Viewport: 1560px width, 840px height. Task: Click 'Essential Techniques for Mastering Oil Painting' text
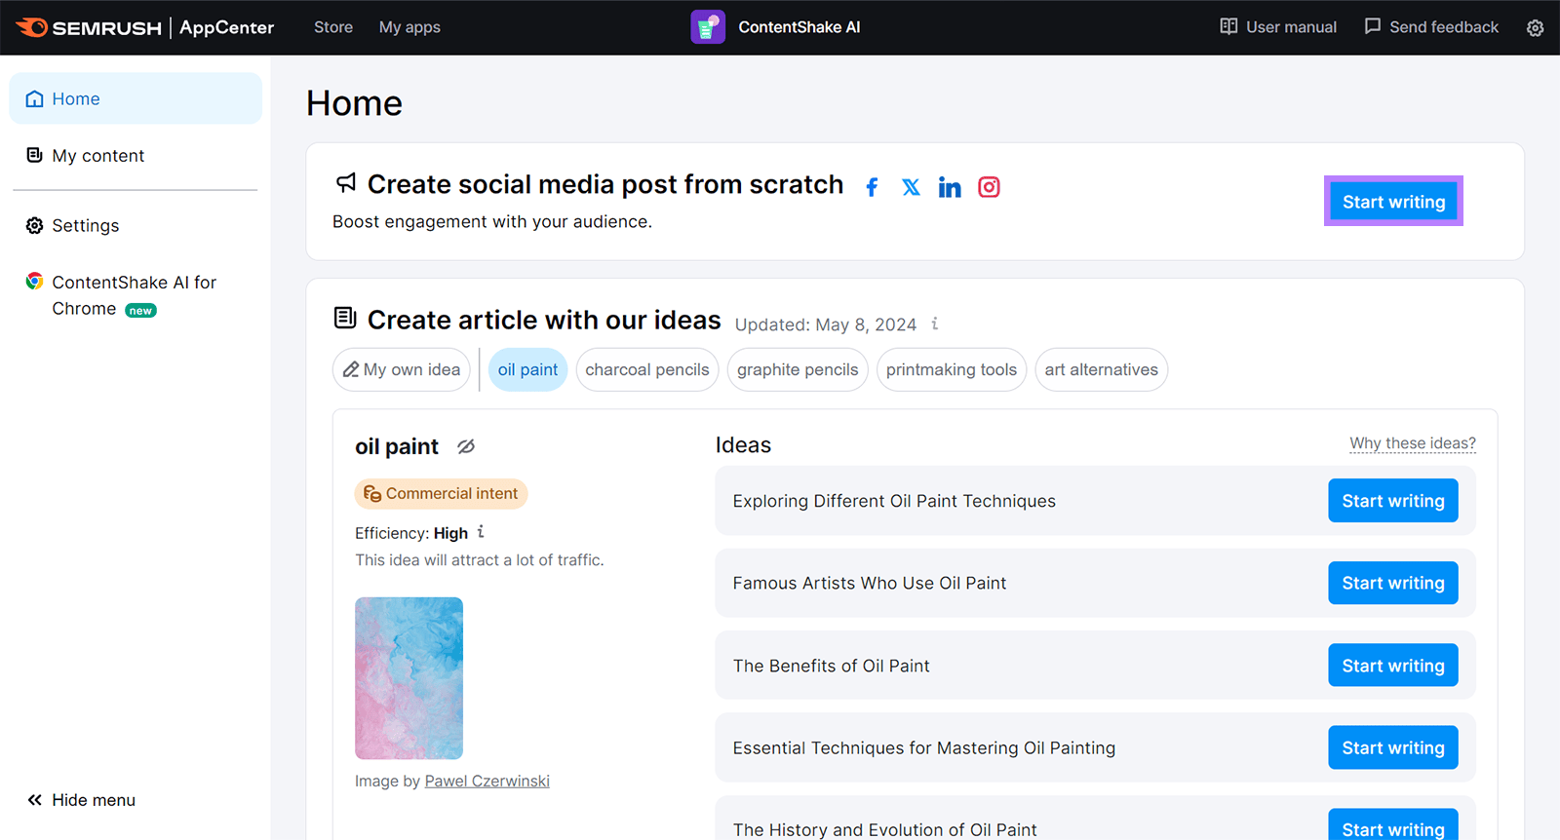(x=924, y=748)
